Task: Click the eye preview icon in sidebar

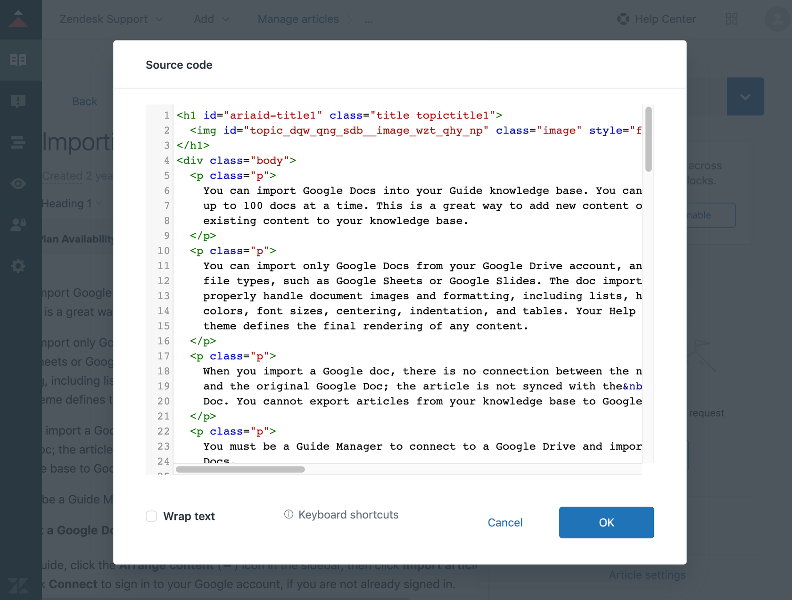Action: coord(19,183)
